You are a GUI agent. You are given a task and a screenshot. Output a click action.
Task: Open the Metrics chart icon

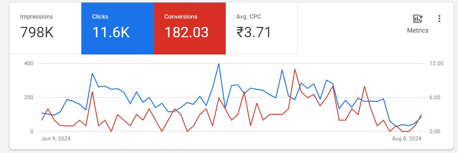pos(418,19)
